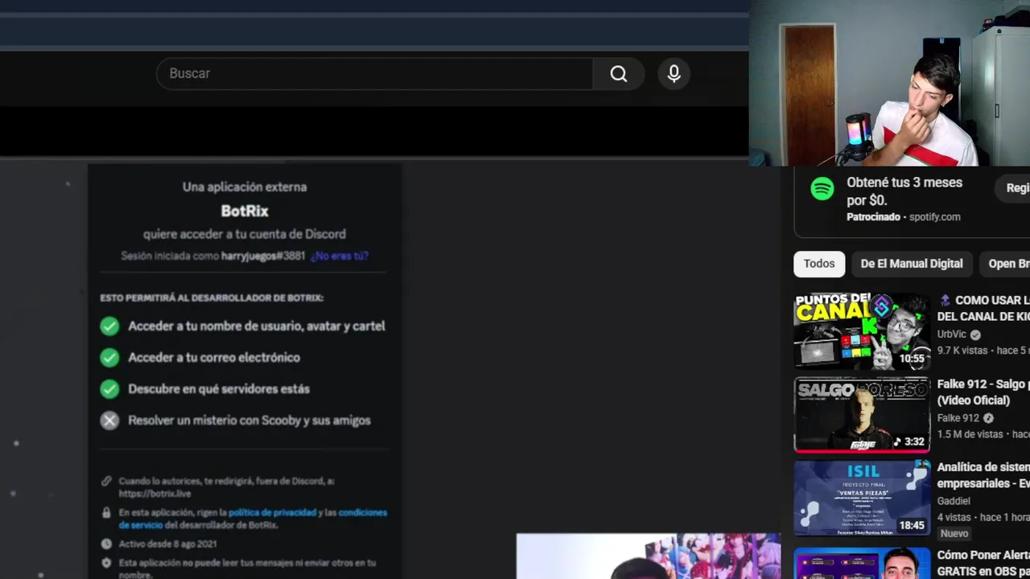Click the Acceder a tu correo electrónico text
Viewport: 1030px width, 579px height.
pos(214,357)
